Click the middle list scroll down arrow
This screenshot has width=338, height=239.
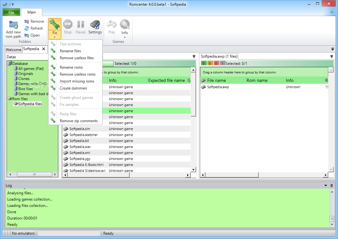193,169
